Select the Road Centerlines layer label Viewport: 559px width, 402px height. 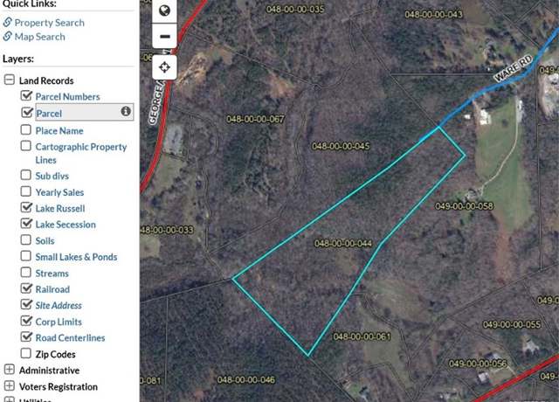coord(70,338)
